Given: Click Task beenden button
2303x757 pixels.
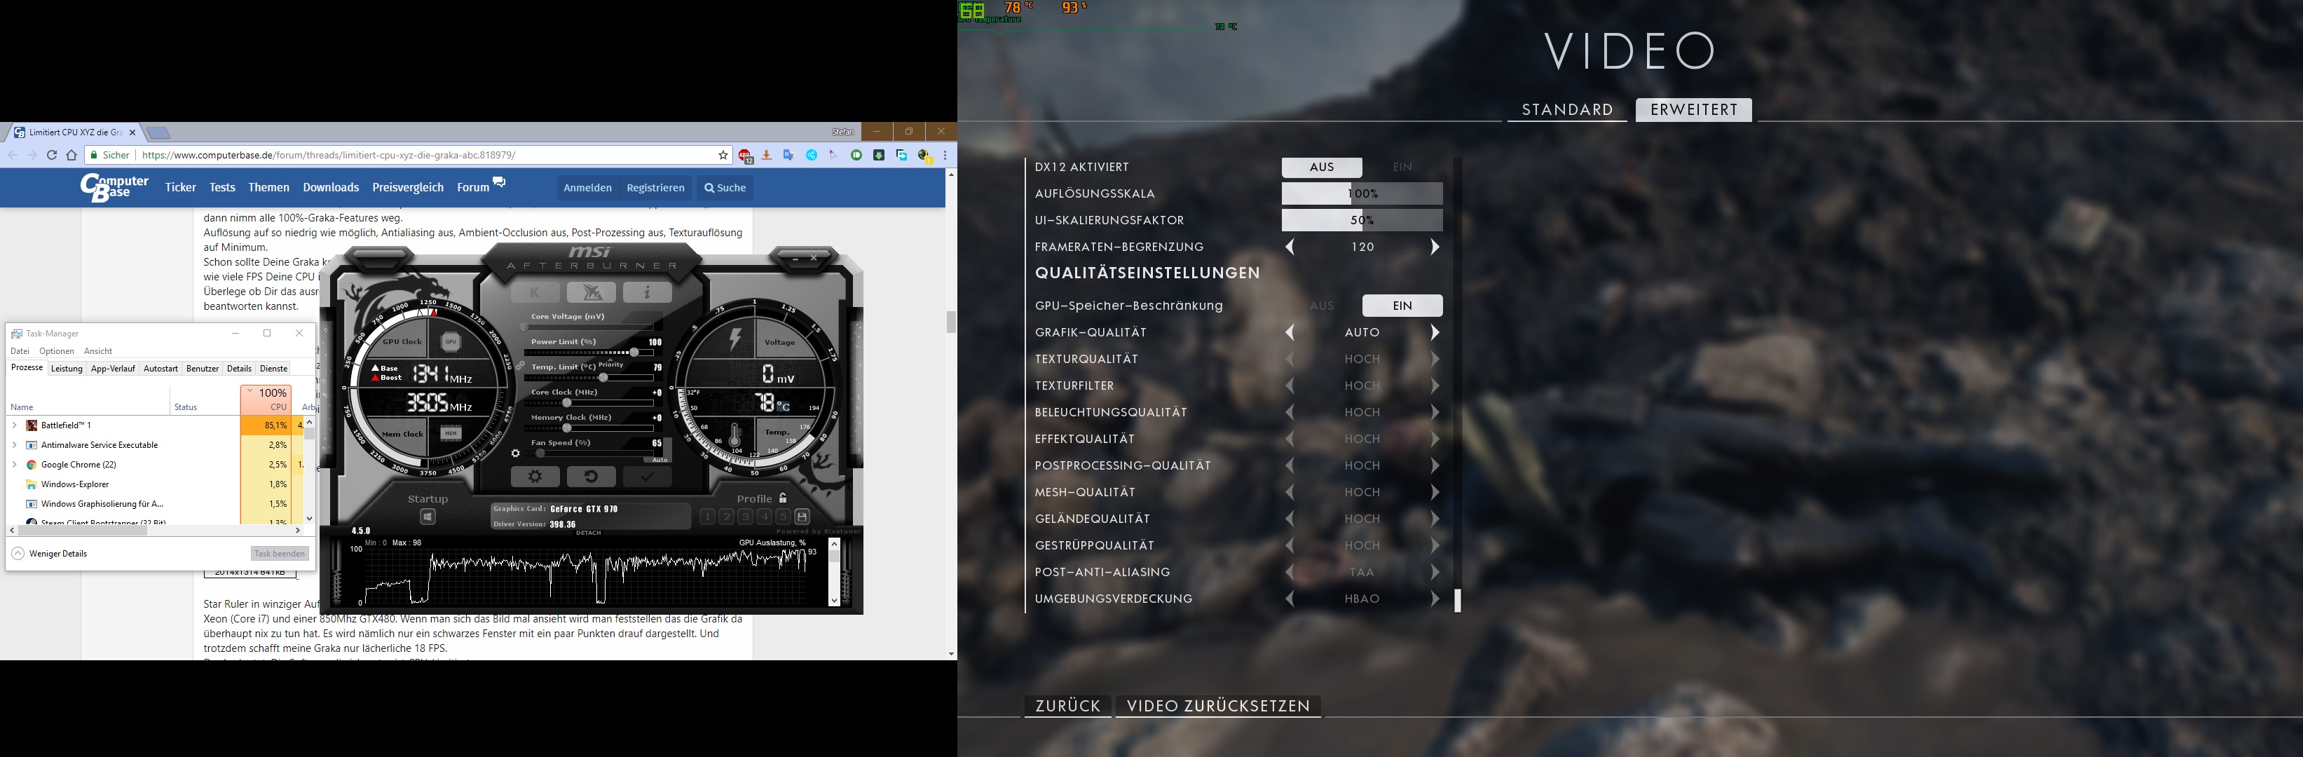Looking at the screenshot, I should coord(279,554).
